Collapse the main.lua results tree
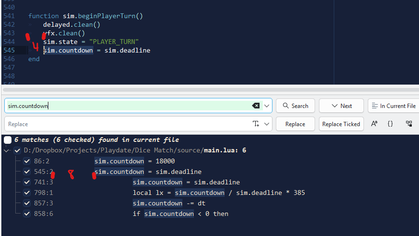This screenshot has width=419, height=236. pyautogui.click(x=6, y=150)
